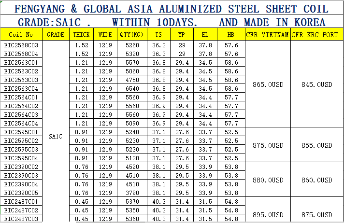Screen dimensions: 344x223
Task: Select coil number cell EIC2564C01
Action: 21,97
